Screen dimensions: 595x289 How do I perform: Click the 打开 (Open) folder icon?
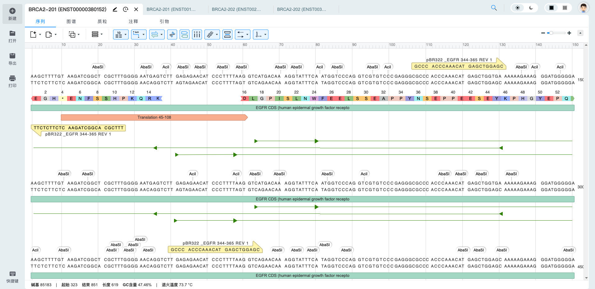[x=12, y=34]
